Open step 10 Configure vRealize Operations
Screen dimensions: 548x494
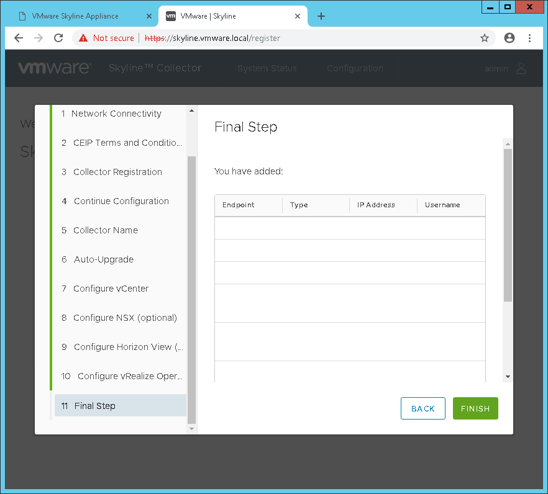[121, 376]
